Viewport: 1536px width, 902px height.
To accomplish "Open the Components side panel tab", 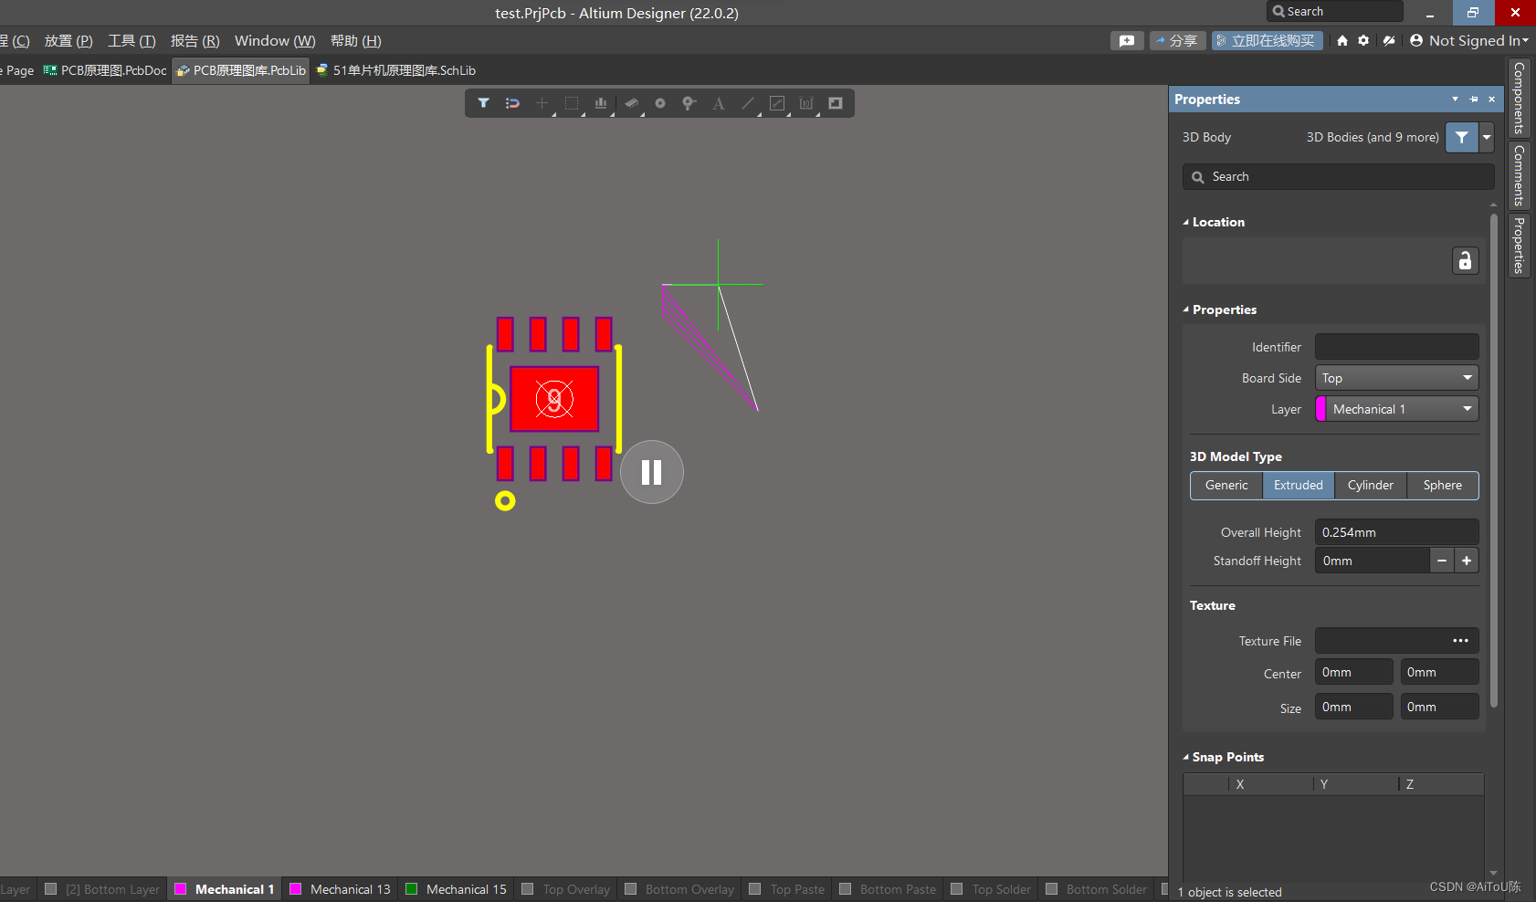I will pos(1519,98).
